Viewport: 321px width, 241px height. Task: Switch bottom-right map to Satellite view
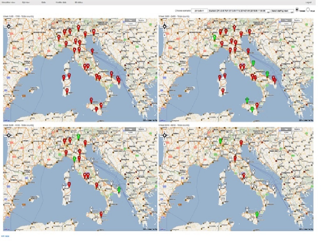pyautogui.click(x=297, y=129)
